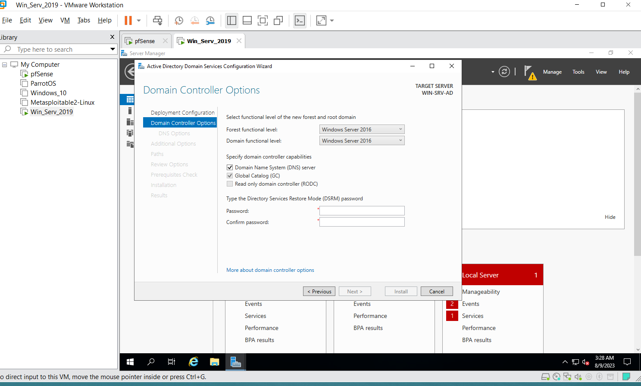This screenshot has width=641, height=386.
Task: Open the snapshot manager icon
Action: pyautogui.click(x=210, y=20)
